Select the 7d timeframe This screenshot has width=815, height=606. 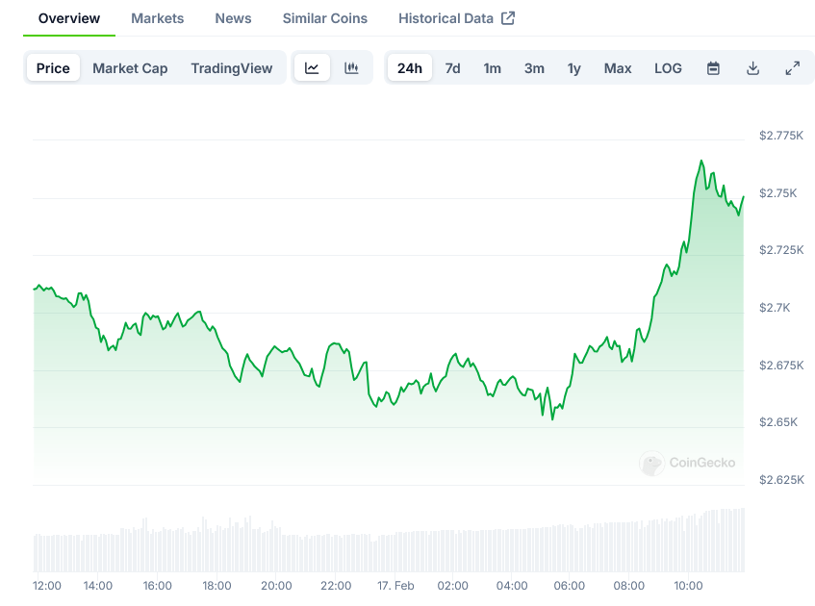(452, 67)
